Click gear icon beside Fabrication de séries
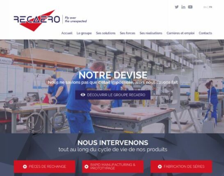 tap(160, 167)
